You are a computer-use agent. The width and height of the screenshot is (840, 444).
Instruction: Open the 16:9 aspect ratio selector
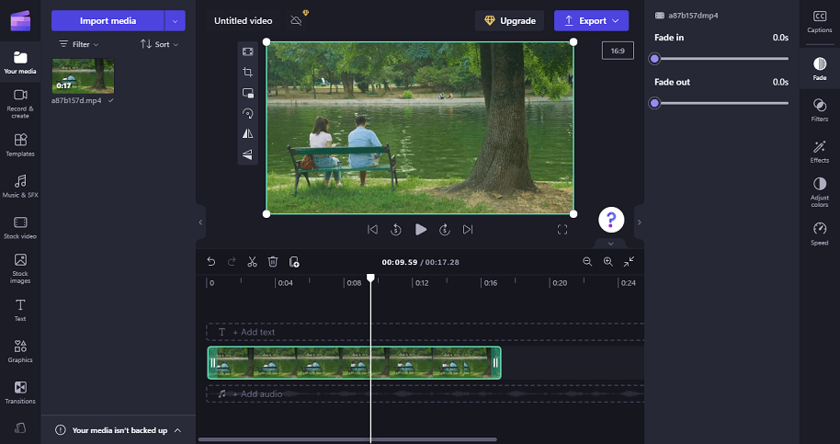tap(618, 51)
